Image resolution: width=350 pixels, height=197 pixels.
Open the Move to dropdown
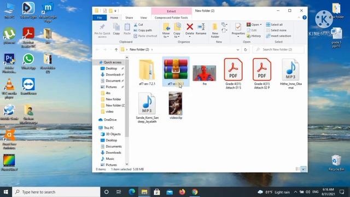click(x=166, y=31)
